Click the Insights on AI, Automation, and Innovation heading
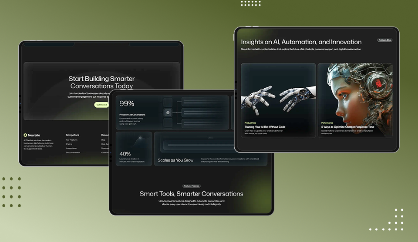The width and height of the screenshot is (418, 242). (301, 42)
